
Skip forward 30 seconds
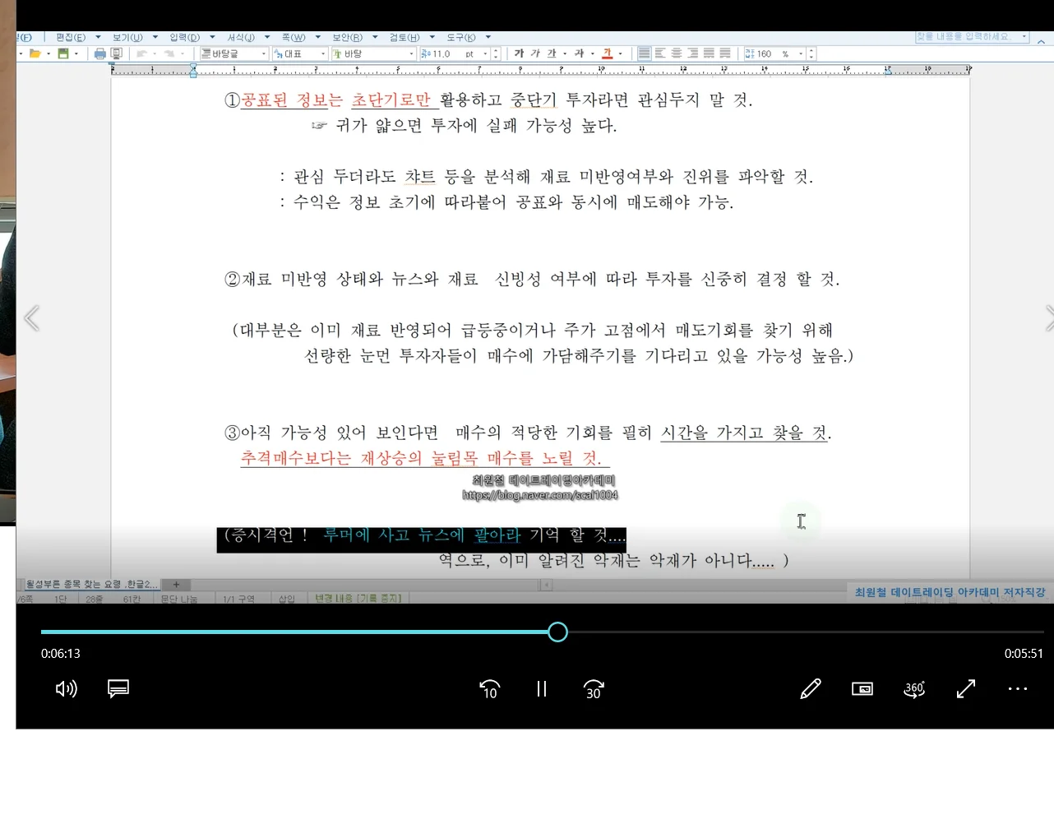(594, 689)
